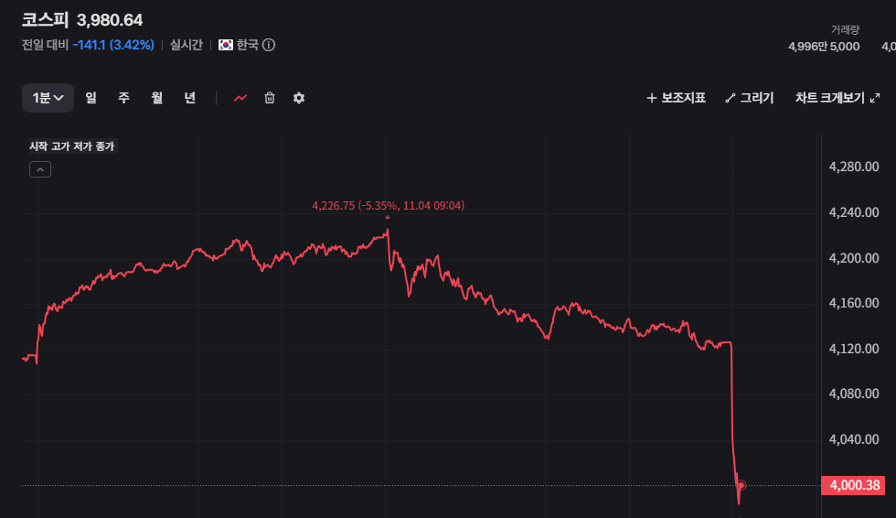The width and height of the screenshot is (896, 518).
Task: Click the 시작 고가 저가 종가 legend label
Action: click(x=72, y=146)
